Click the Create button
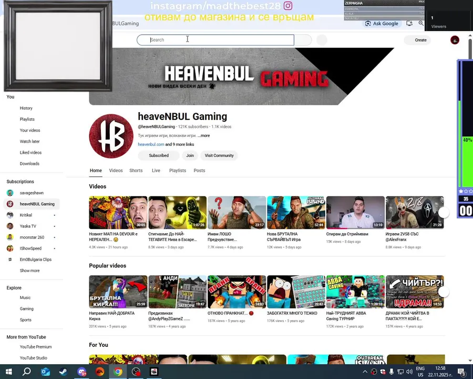Image resolution: width=473 pixels, height=379 pixels. click(x=417, y=40)
